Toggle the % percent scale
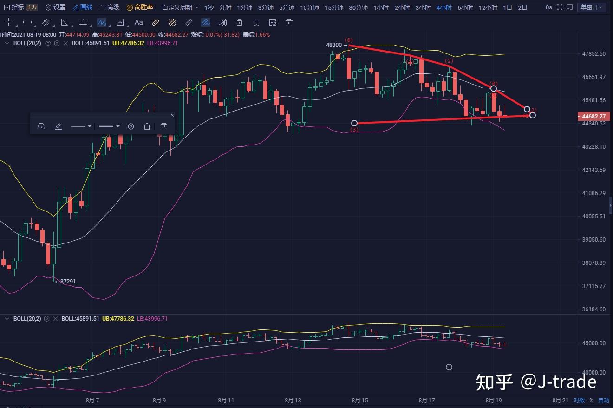Viewport: 613px width, 408px height. click(592, 400)
